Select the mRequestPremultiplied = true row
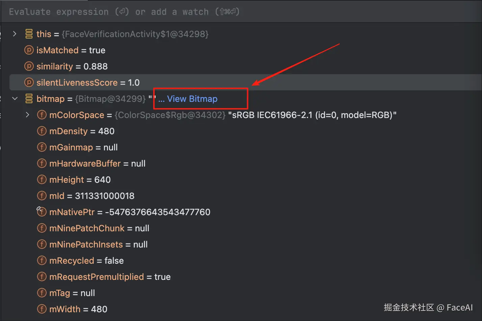 [x=110, y=277]
